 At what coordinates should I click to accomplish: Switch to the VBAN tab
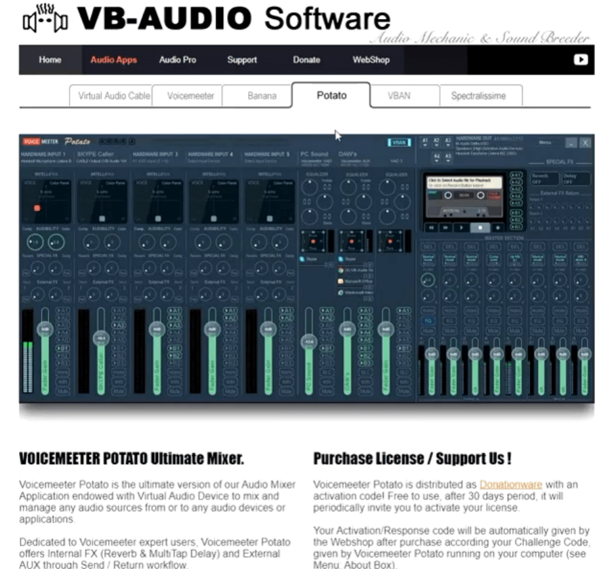405,96
